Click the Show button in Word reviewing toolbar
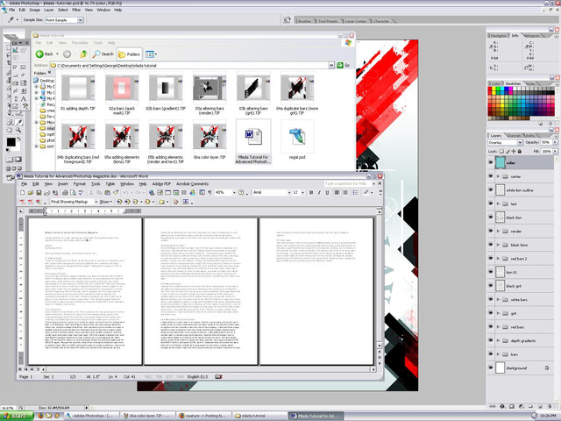This screenshot has width=561, height=421. click(x=105, y=202)
